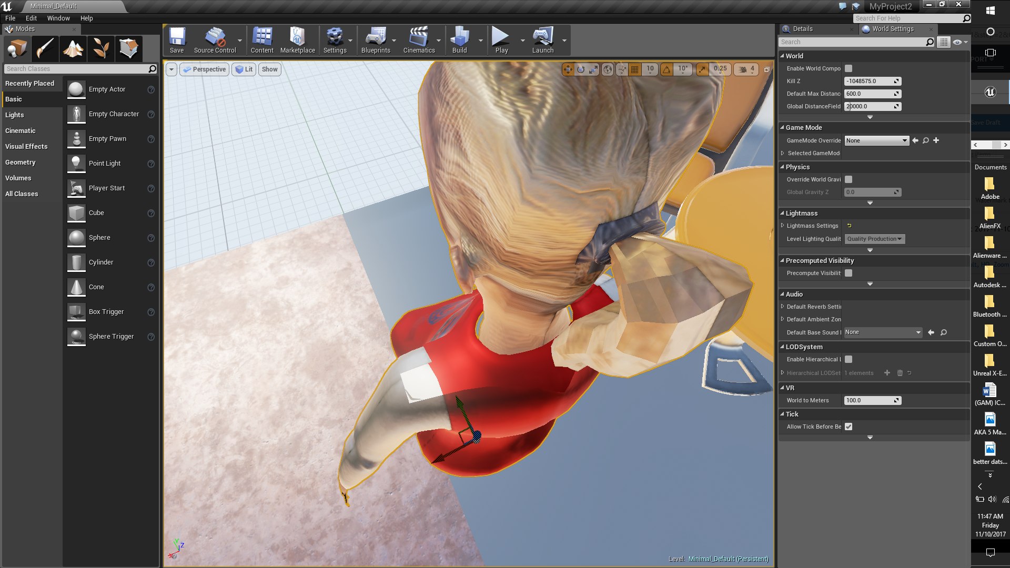This screenshot has height=568, width=1010.
Task: Open Default Base Sound Mix dropdown
Action: point(883,332)
